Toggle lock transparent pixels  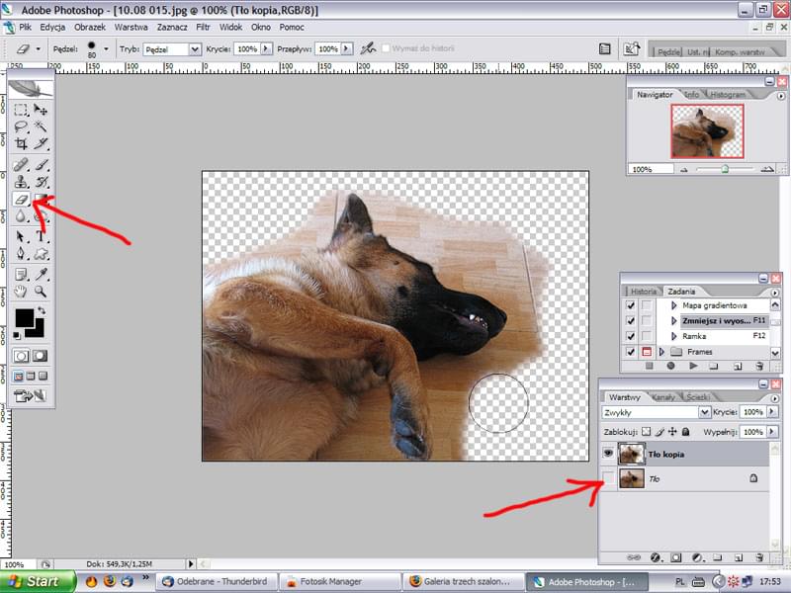(x=647, y=432)
